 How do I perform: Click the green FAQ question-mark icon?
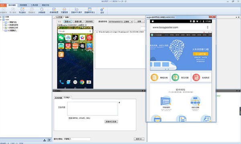point(175,78)
